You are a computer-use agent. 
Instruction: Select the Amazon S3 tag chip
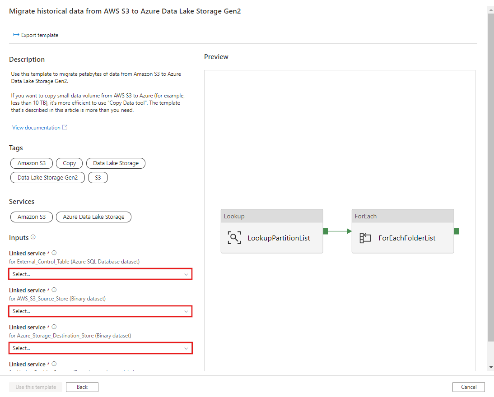31,163
